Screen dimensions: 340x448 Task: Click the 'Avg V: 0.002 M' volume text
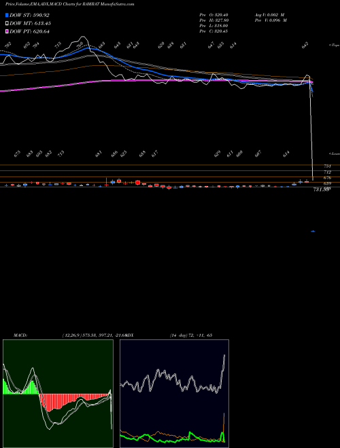click(x=269, y=14)
